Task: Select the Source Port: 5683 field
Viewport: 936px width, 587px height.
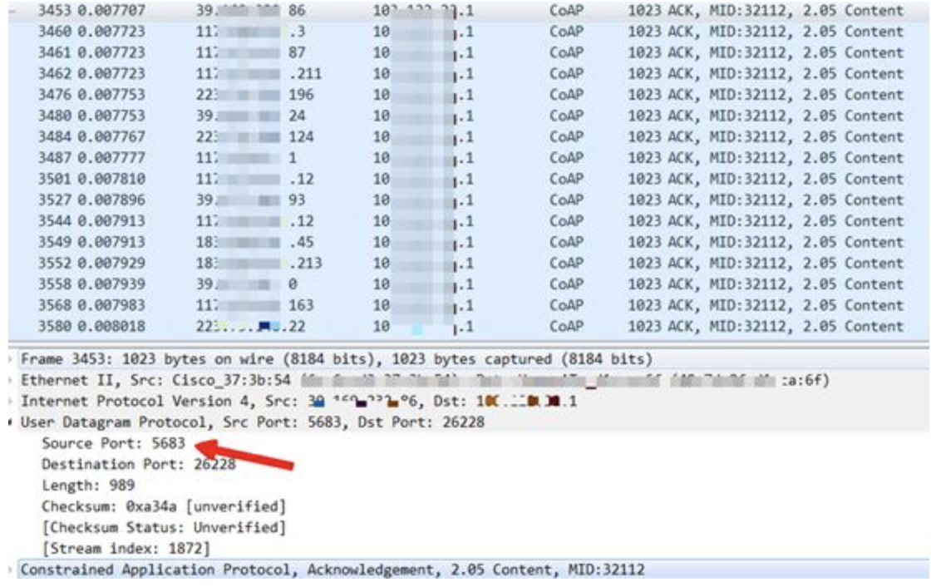Action: coord(113,443)
